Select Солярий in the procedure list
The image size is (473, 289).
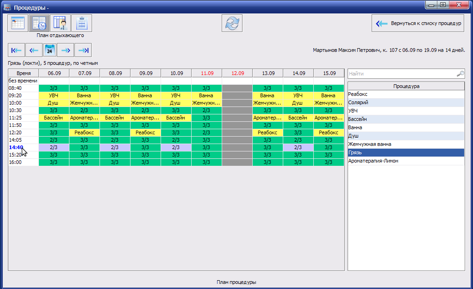coord(406,102)
